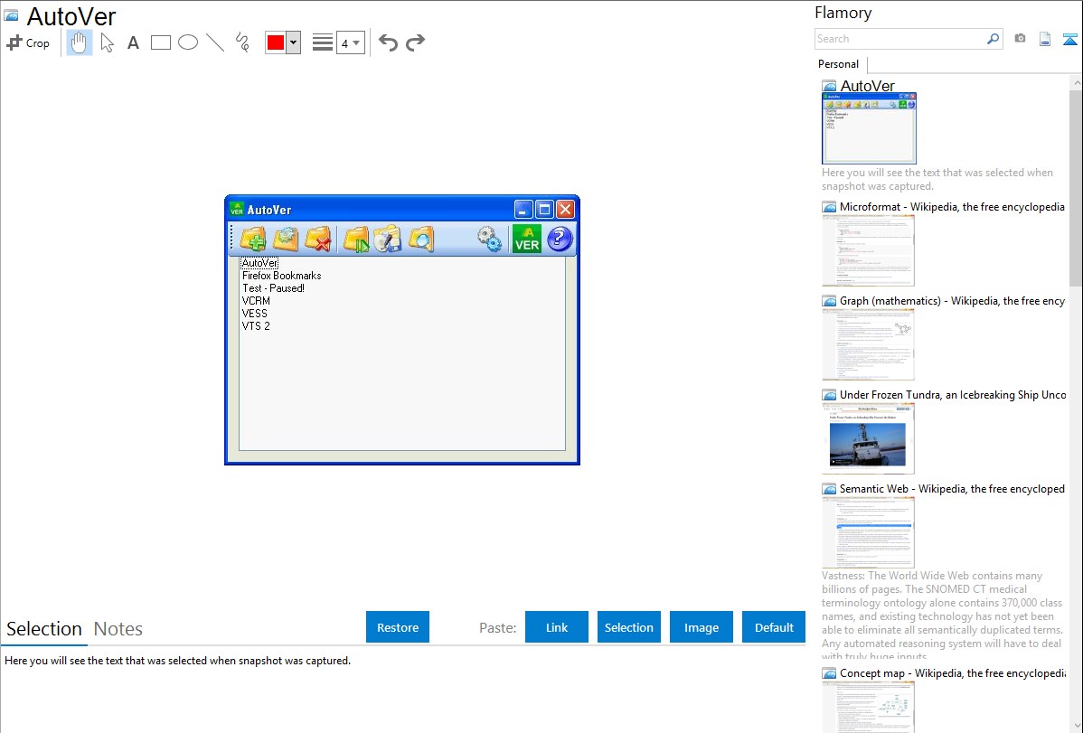The height and width of the screenshot is (733, 1083).
Task: Activate the hand pan tool
Action: [x=80, y=42]
